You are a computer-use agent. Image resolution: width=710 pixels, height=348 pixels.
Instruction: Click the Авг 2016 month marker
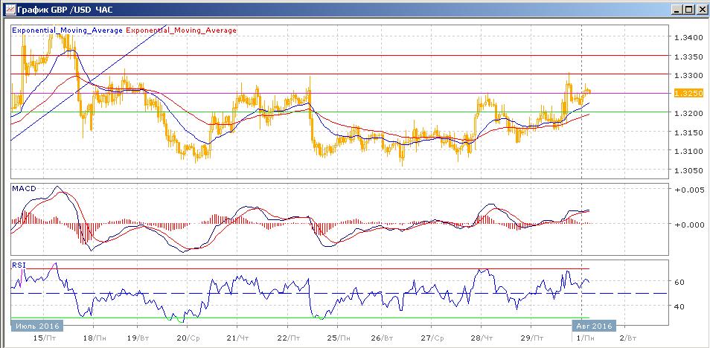tap(592, 325)
